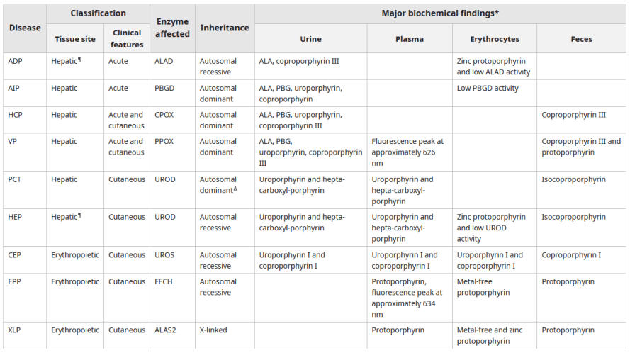Image resolution: width=630 pixels, height=353 pixels.
Task: Click the Low PBGD activity cell
Action: point(488,89)
